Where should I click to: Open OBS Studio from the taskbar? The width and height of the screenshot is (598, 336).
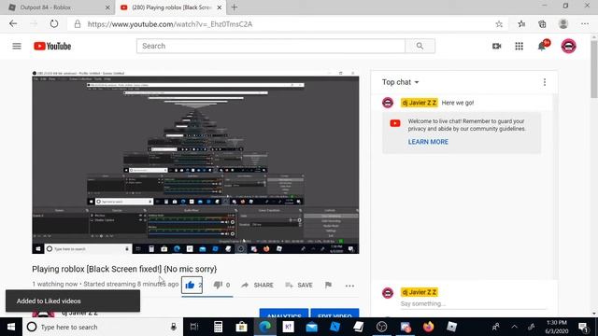381,327
